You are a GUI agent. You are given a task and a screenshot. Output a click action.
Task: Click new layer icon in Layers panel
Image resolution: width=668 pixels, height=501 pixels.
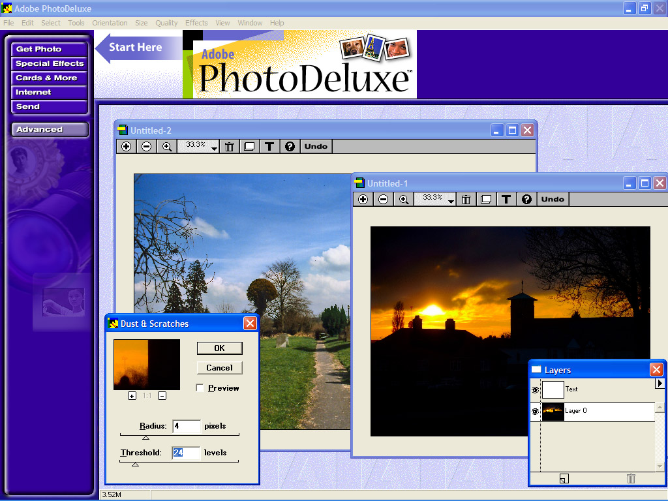564,479
